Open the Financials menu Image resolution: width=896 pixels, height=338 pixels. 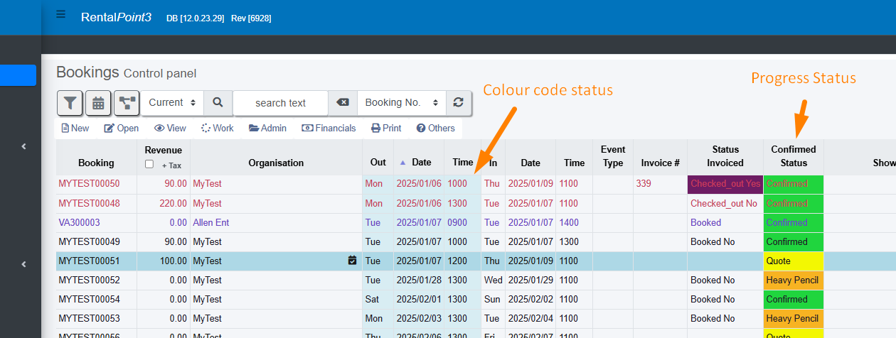[329, 129]
